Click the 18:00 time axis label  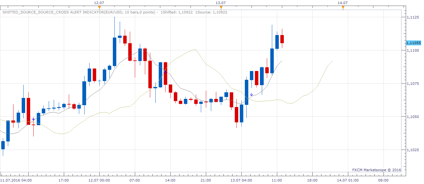312,180
